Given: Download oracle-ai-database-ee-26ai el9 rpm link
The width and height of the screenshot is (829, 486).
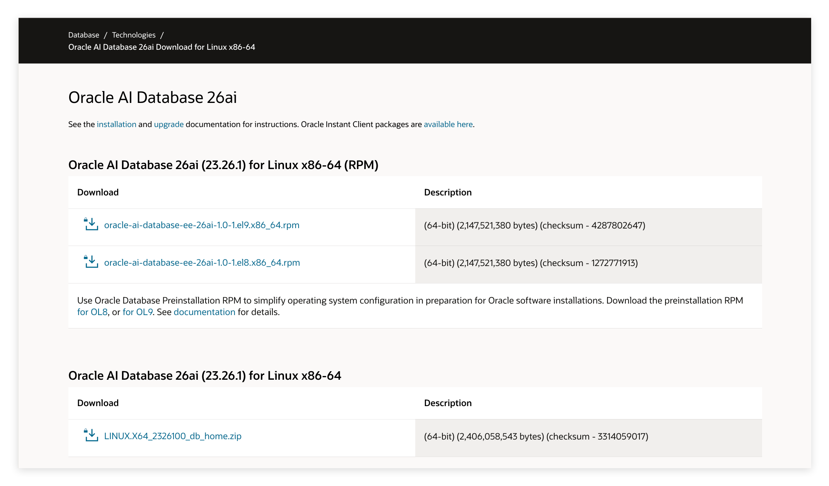Looking at the screenshot, I should pos(201,225).
